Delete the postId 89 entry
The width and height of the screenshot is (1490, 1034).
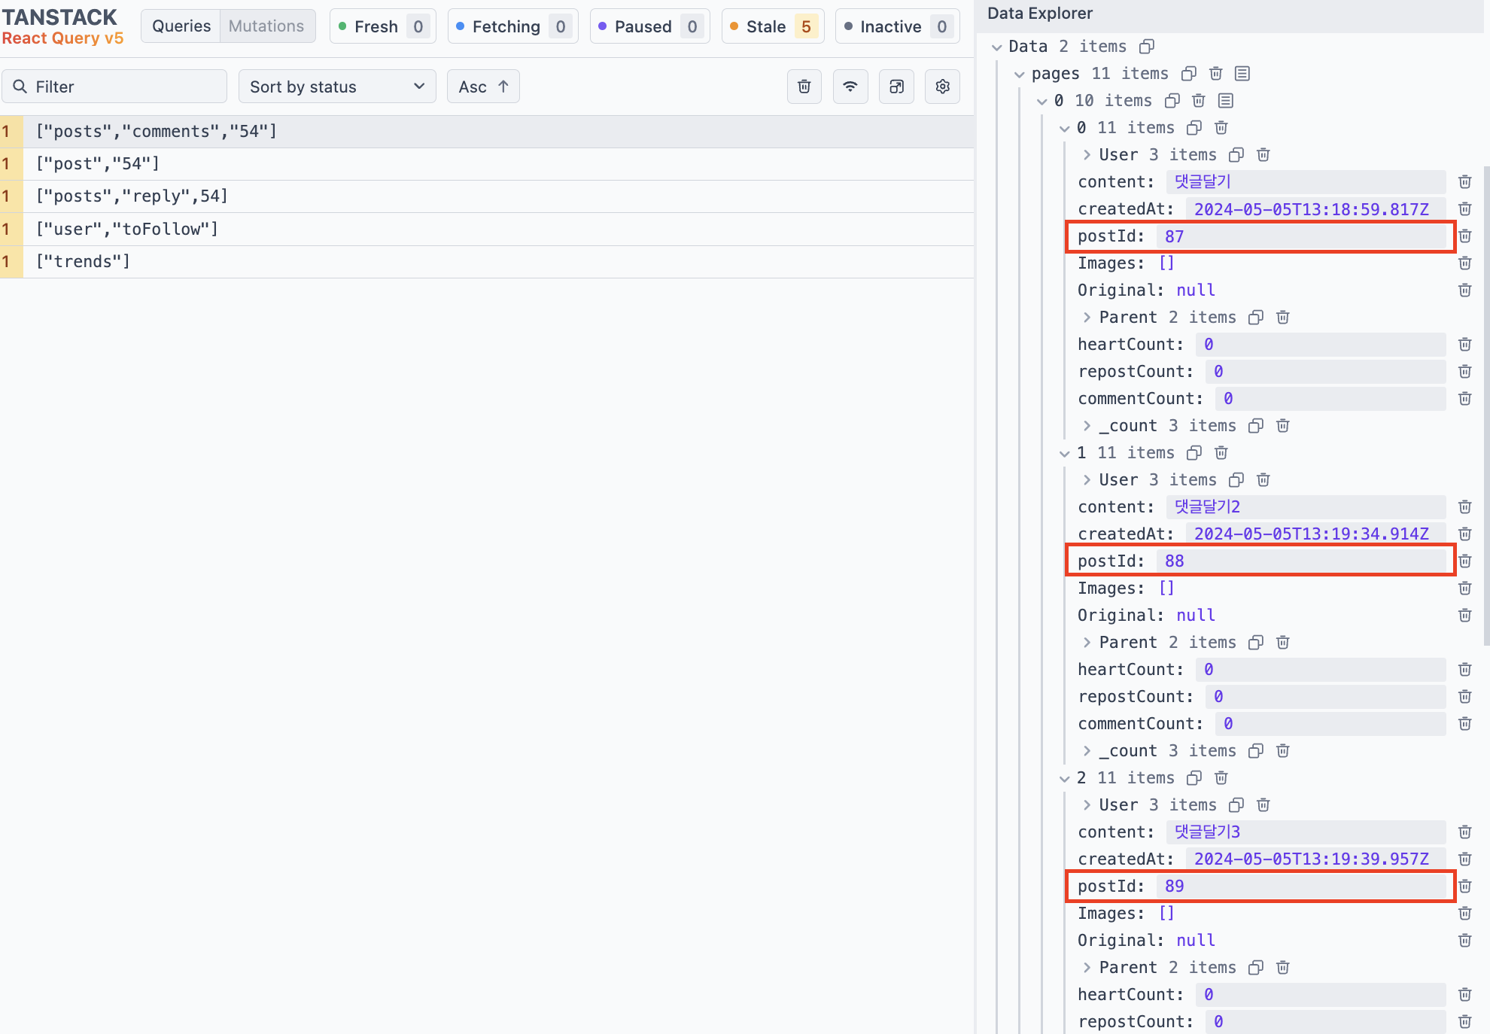pyautogui.click(x=1464, y=887)
